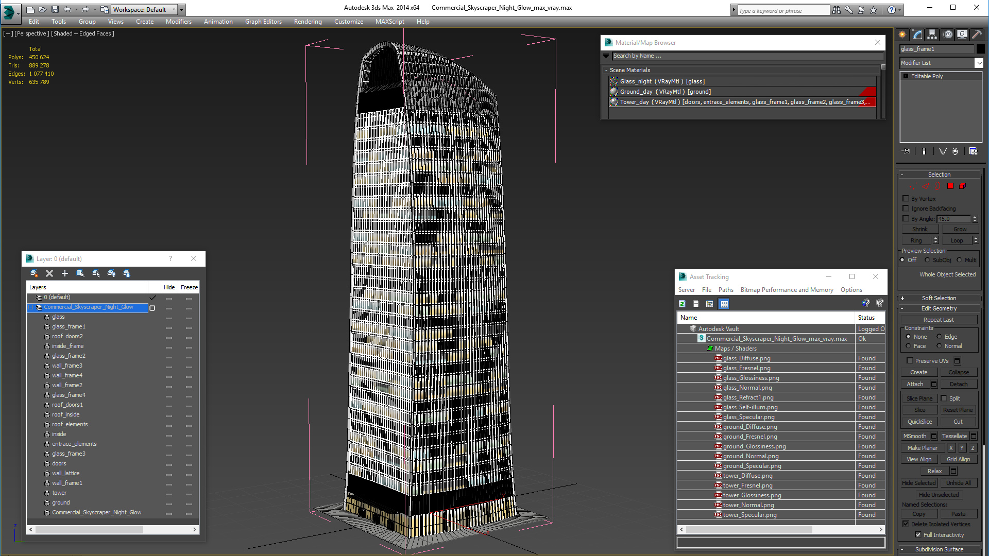Viewport: 989px width, 556px height.
Task: Open the Modifier List dropdown
Action: pos(979,63)
